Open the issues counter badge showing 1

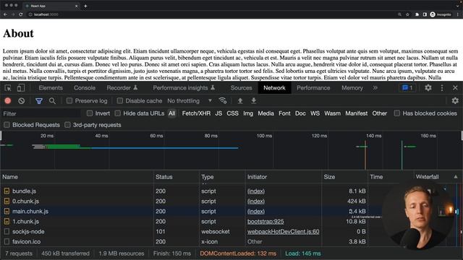(x=407, y=87)
